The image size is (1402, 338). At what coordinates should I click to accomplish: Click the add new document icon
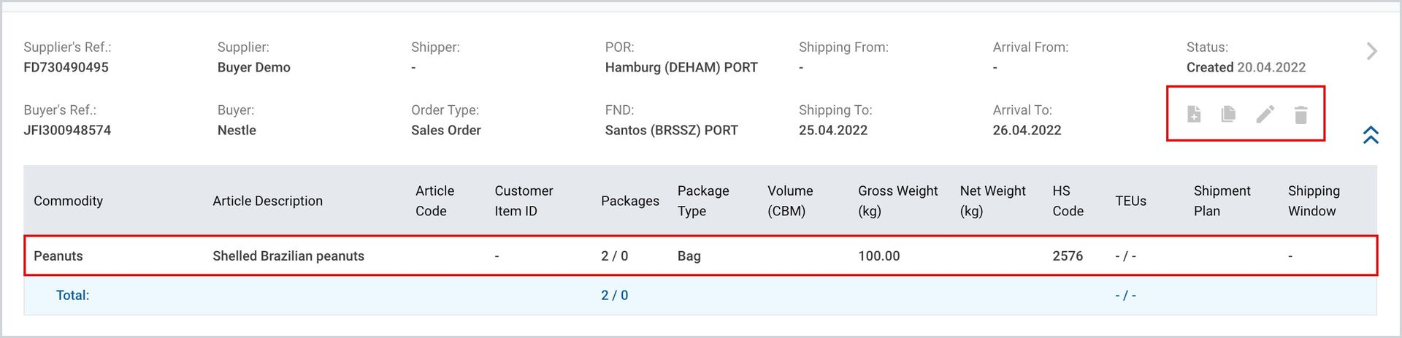tap(1194, 114)
